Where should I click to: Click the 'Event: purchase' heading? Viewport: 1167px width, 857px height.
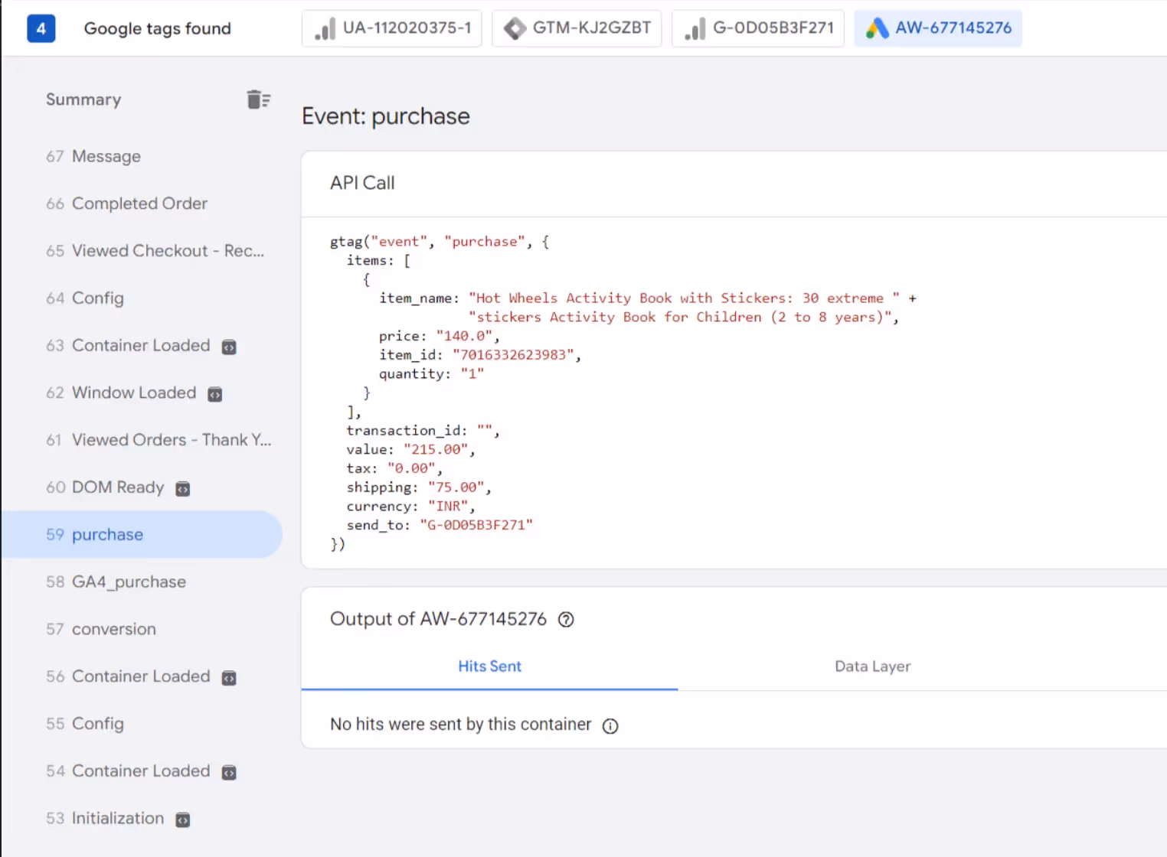pyautogui.click(x=386, y=116)
